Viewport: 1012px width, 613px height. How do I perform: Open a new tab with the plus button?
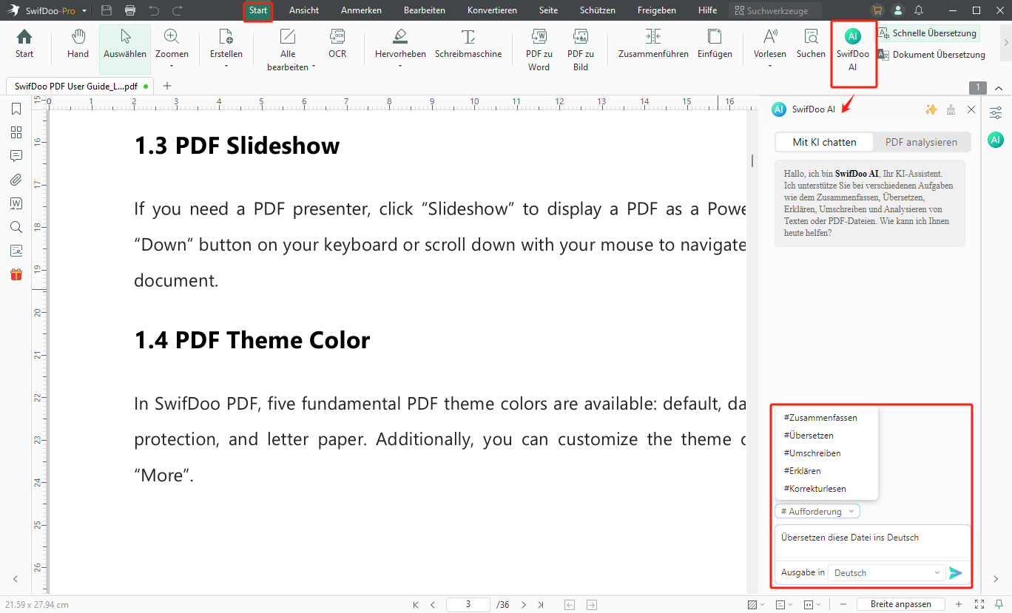tap(167, 86)
